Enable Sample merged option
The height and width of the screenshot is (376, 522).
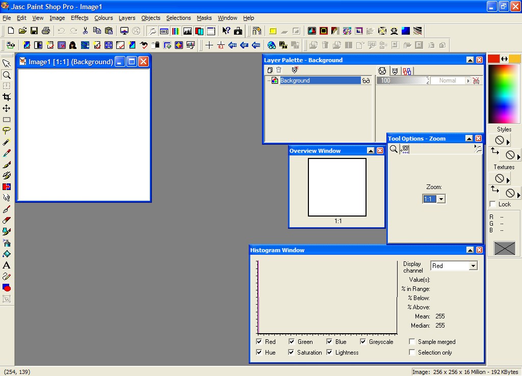412,341
